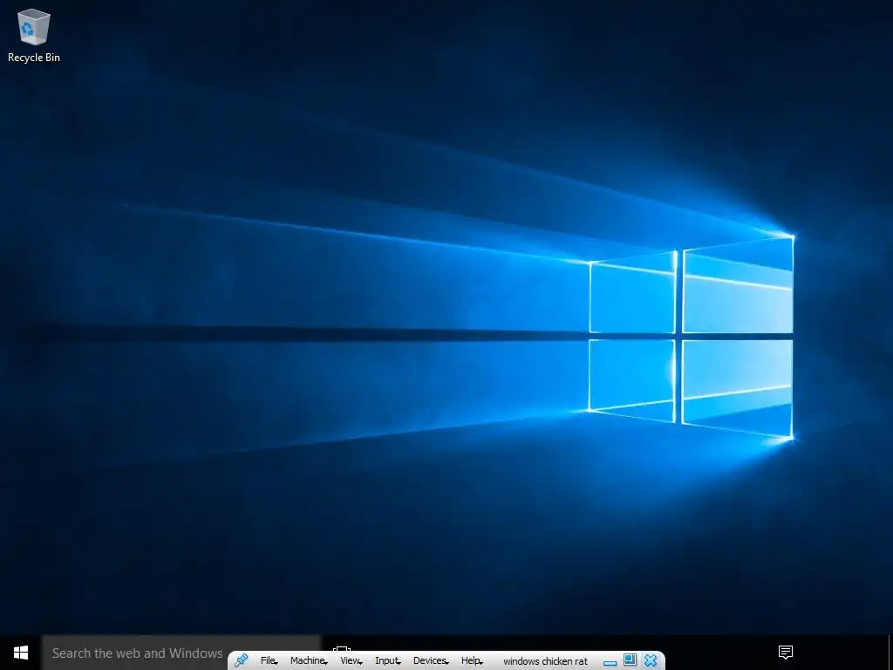
Task: Click the 'windows chicken rat' VM name
Action: click(x=545, y=661)
